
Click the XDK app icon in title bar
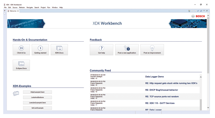[5, 5]
